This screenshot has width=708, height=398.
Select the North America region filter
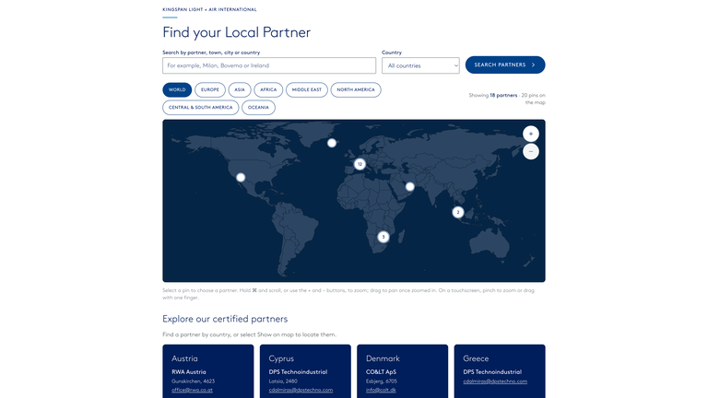(x=356, y=89)
